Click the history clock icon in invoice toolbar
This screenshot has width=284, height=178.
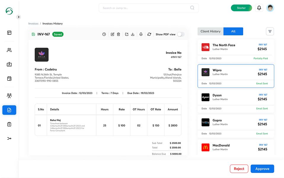pyautogui.click(x=104, y=34)
